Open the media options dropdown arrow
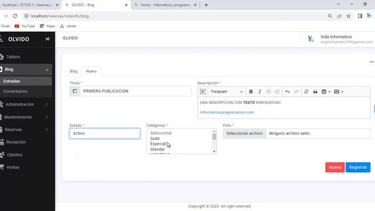The height and width of the screenshot is (211, 375). (342, 91)
